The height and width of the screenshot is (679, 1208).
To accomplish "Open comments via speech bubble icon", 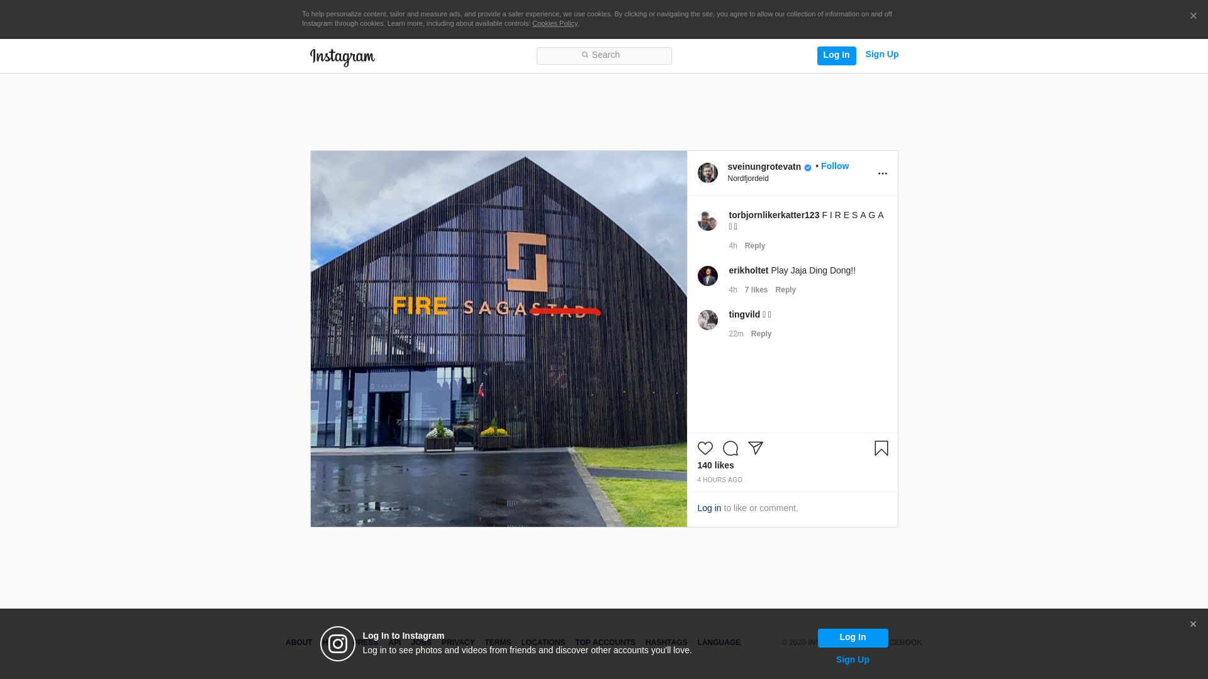I will 730,448.
